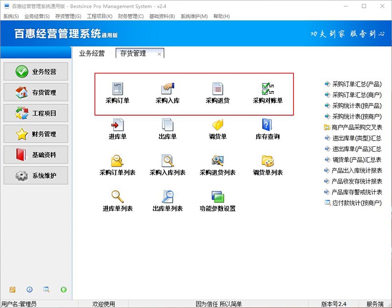The height and width of the screenshot is (308, 392).
Task: Open report 应付款统计(按商户)
Action: (x=353, y=203)
